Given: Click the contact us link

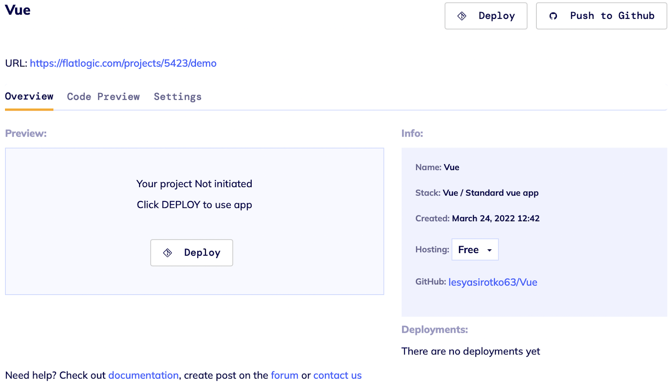Looking at the screenshot, I should pyautogui.click(x=338, y=375).
